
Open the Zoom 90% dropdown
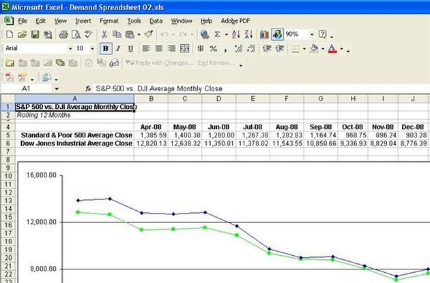311,35
